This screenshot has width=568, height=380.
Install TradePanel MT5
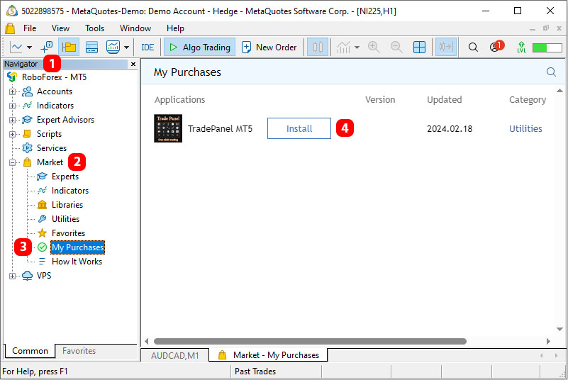299,128
